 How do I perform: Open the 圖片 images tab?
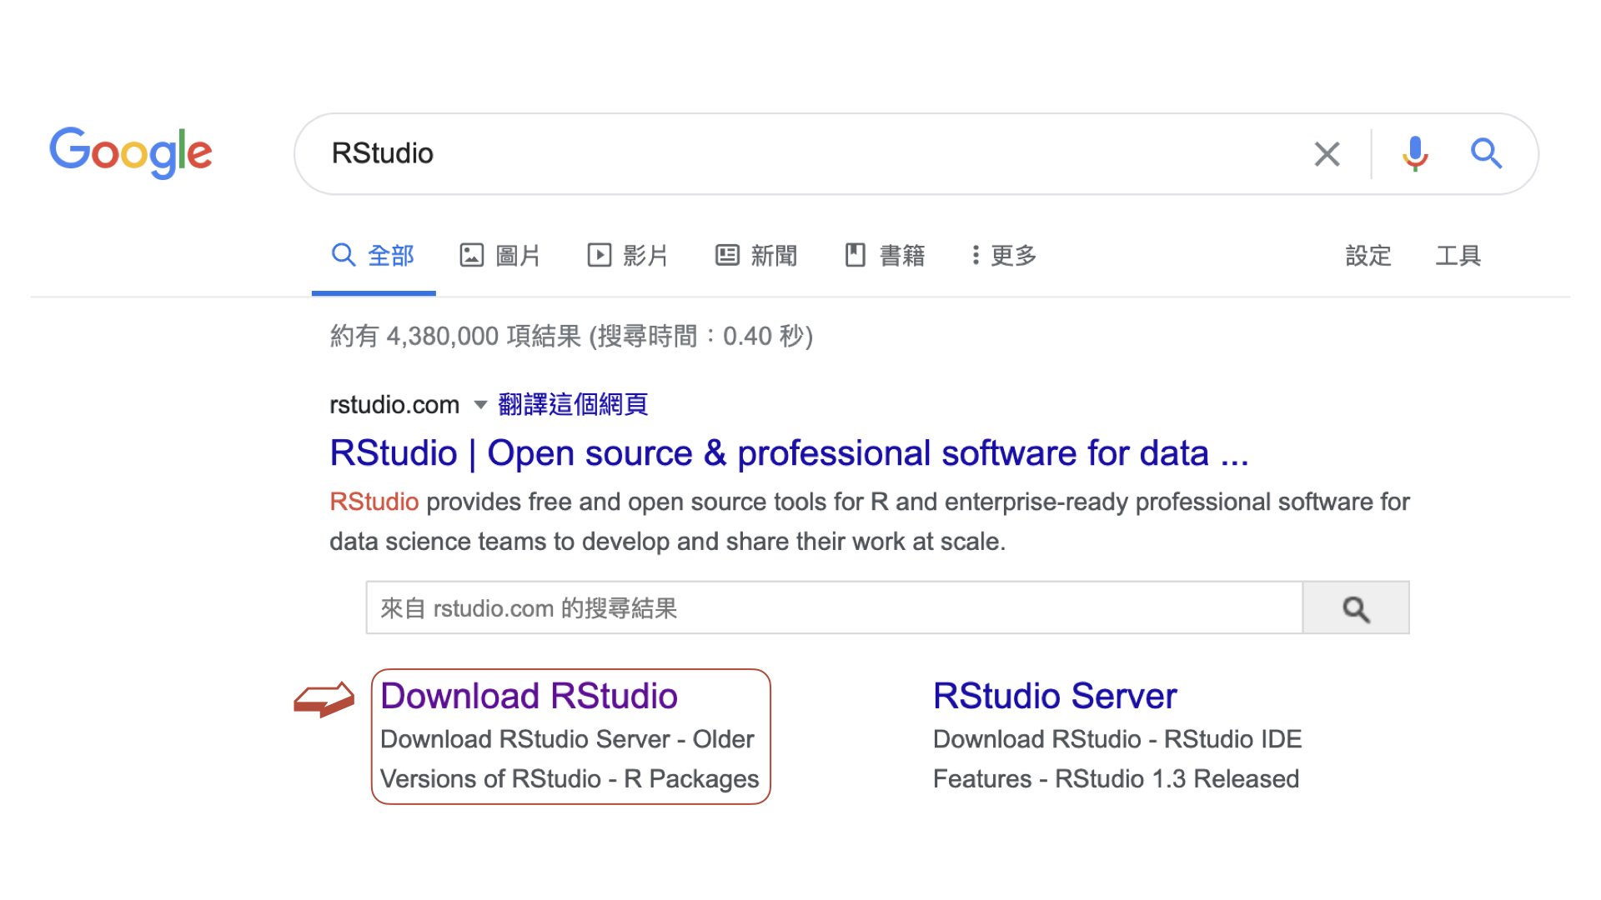(500, 255)
